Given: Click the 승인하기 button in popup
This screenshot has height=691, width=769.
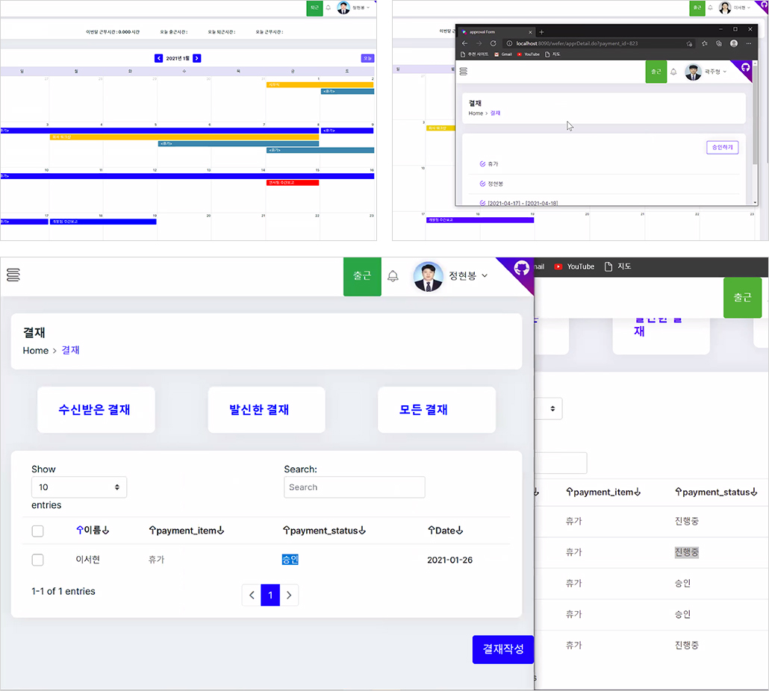Looking at the screenshot, I should (722, 148).
